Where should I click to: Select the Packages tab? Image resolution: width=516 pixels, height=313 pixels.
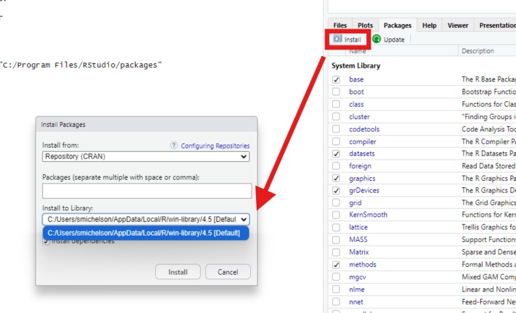pyautogui.click(x=397, y=25)
